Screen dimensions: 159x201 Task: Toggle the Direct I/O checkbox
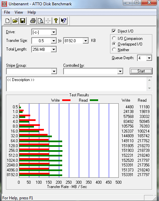(114, 31)
